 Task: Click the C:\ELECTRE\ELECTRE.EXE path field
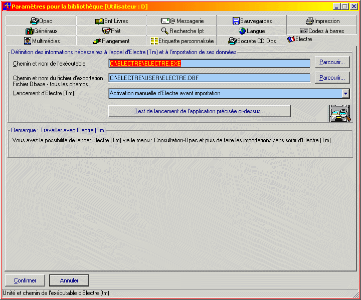point(209,64)
